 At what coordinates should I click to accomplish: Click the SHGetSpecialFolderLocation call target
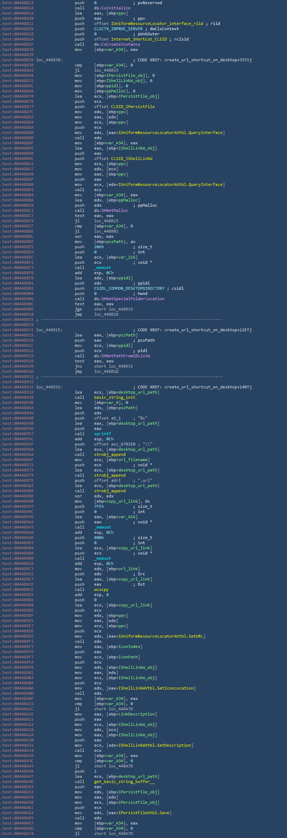tap(133, 299)
